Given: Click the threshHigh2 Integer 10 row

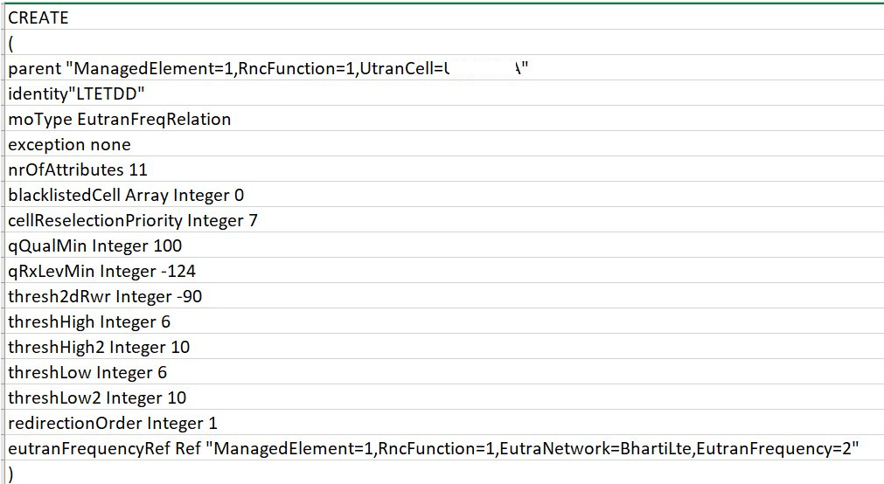Looking at the screenshot, I should [x=444, y=347].
